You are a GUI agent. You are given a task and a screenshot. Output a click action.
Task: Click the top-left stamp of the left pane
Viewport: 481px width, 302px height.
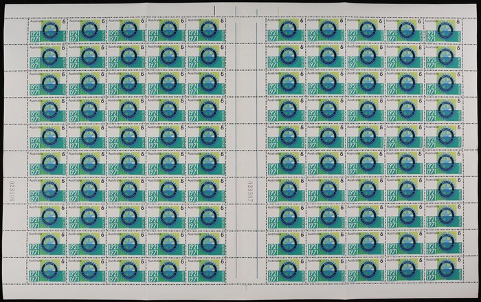point(46,32)
